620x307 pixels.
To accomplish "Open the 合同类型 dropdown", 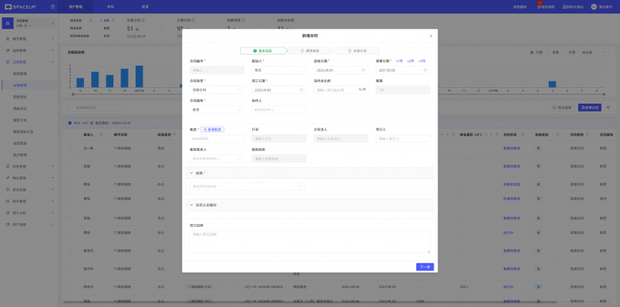I will pyautogui.click(x=216, y=90).
